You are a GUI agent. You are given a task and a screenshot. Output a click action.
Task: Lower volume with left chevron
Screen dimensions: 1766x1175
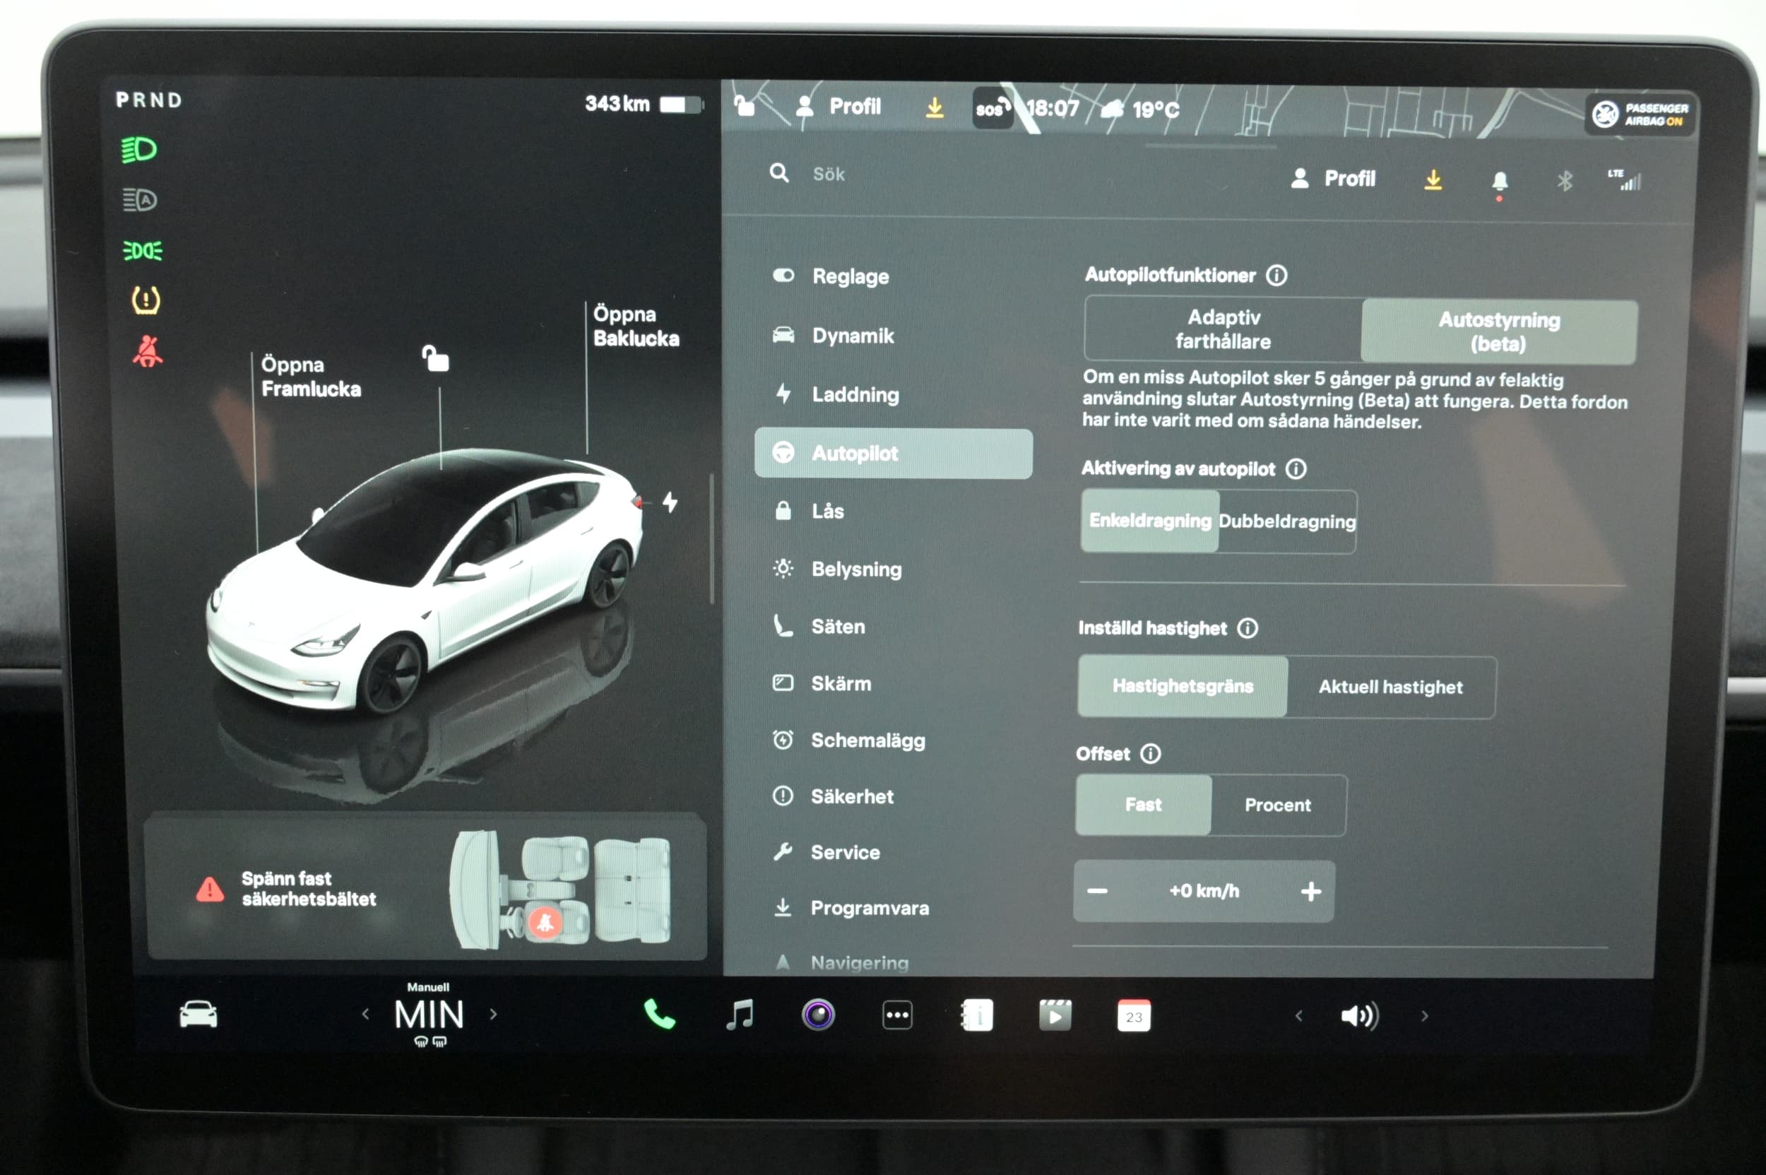click(1299, 1016)
